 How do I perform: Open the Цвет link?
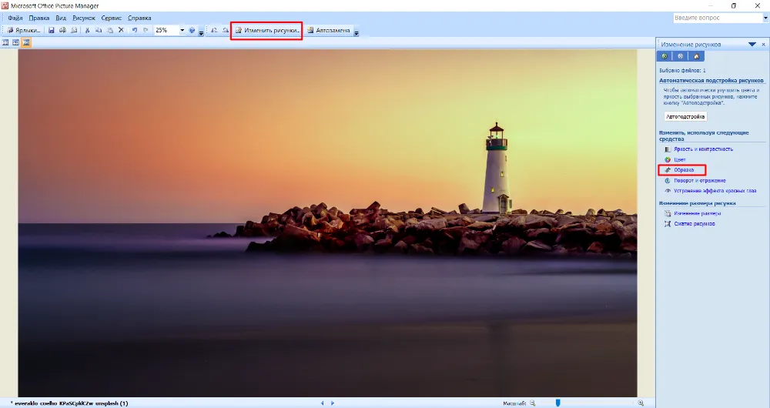pyautogui.click(x=680, y=159)
